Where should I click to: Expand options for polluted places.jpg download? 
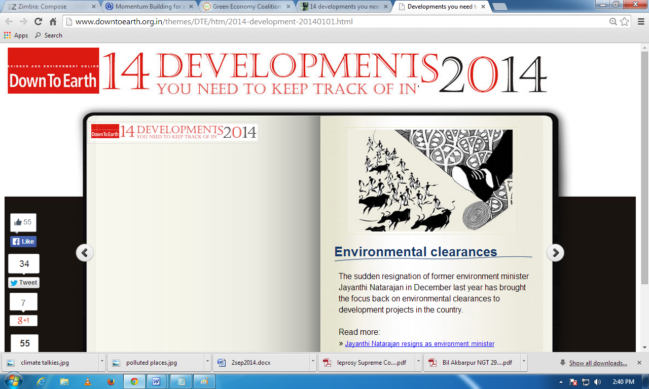[x=207, y=363]
